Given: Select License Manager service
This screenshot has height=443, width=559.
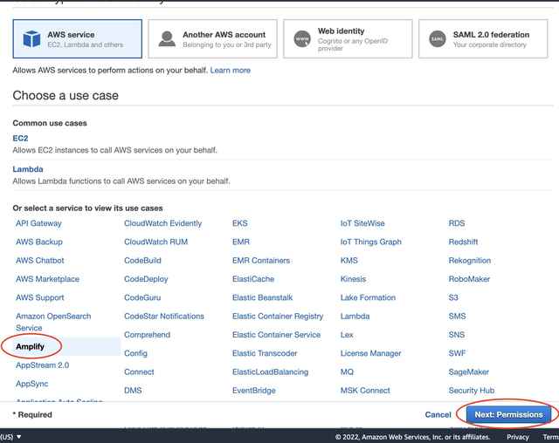Looking at the screenshot, I should tap(370, 353).
